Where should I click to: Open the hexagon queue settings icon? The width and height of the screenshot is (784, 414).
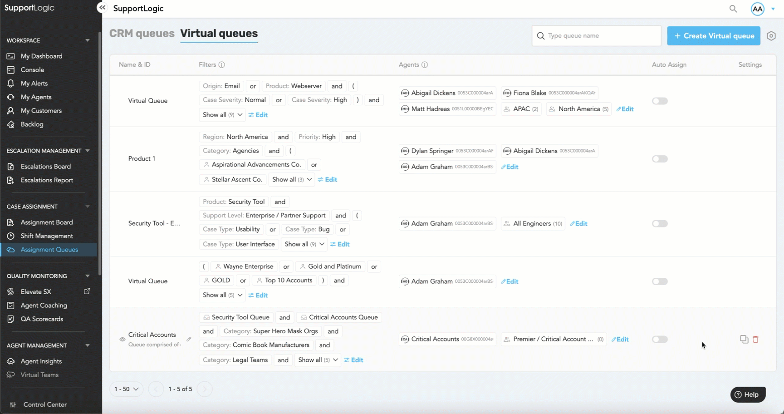point(771,36)
